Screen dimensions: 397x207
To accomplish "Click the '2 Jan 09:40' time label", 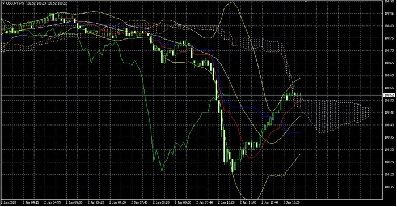I will pos(205,202).
